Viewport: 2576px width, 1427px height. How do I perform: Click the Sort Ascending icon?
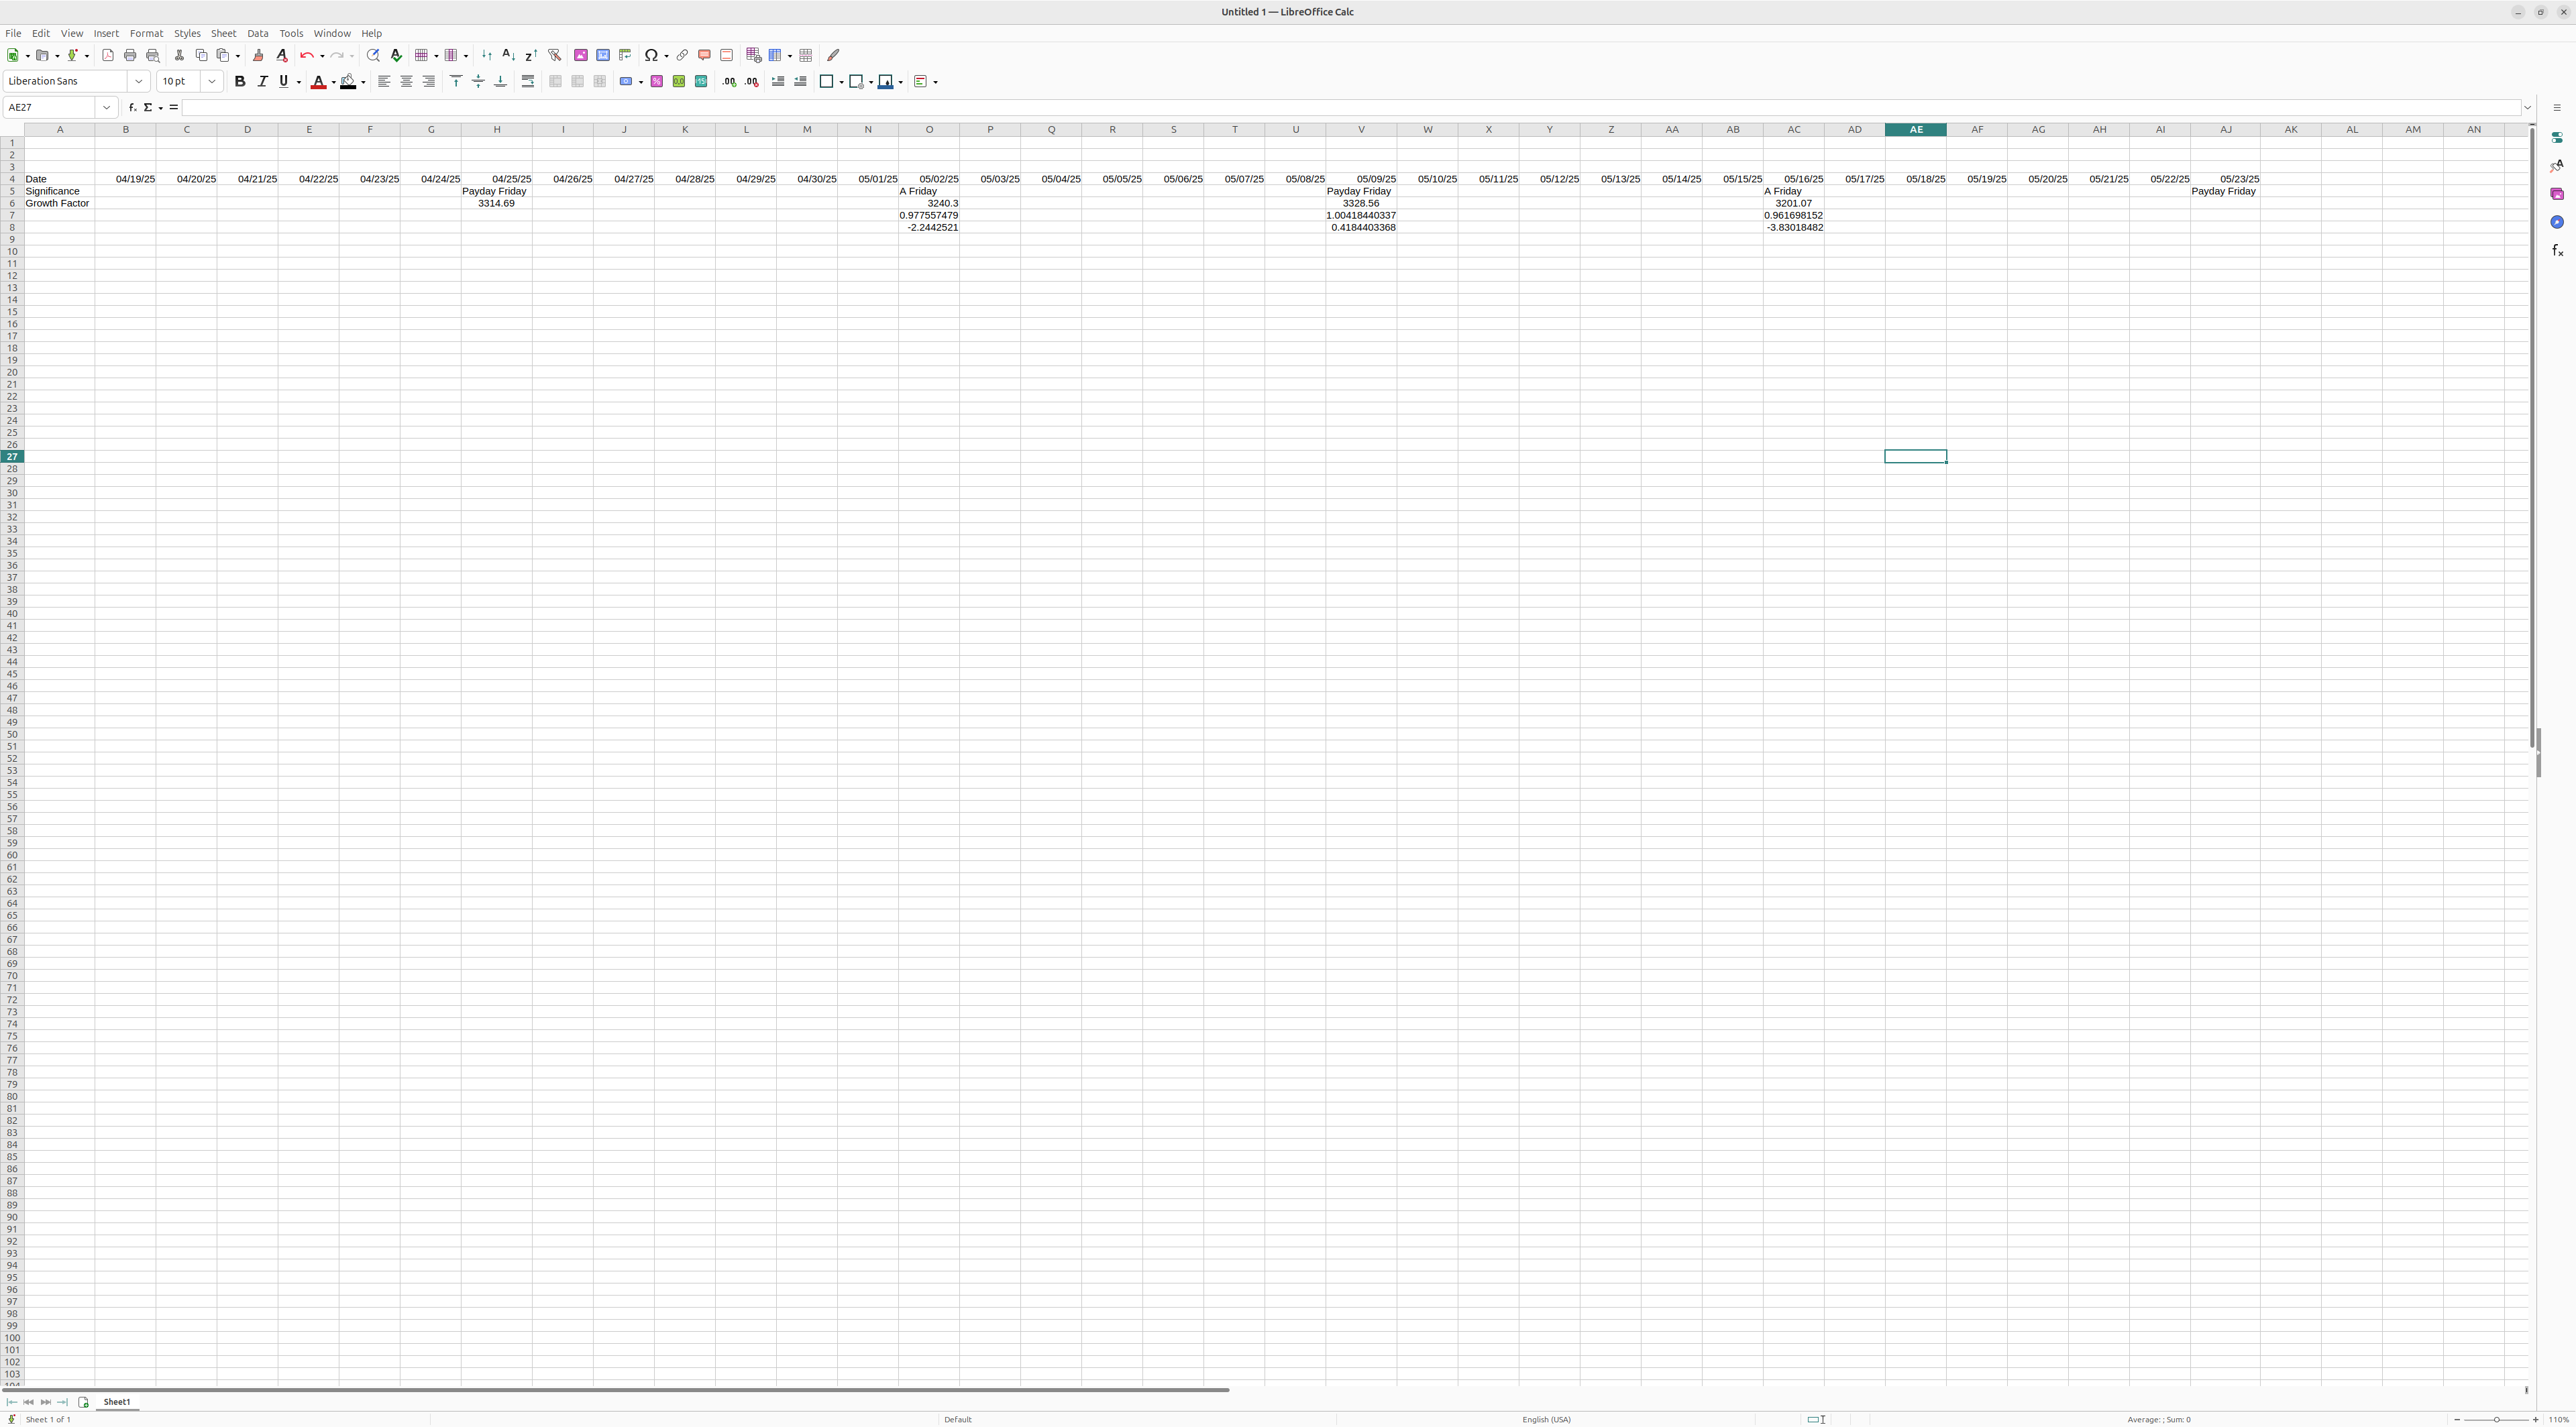click(509, 56)
